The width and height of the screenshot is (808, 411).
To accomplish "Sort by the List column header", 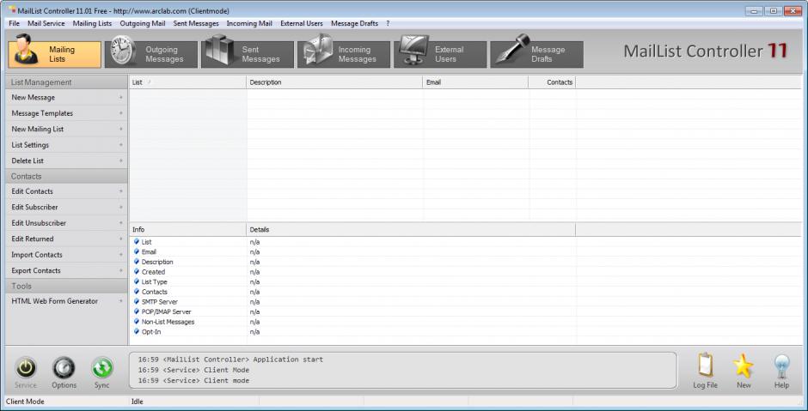I will [187, 82].
